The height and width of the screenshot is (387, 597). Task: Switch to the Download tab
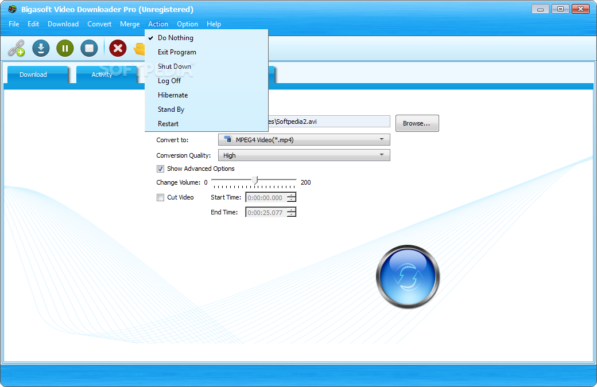point(38,75)
